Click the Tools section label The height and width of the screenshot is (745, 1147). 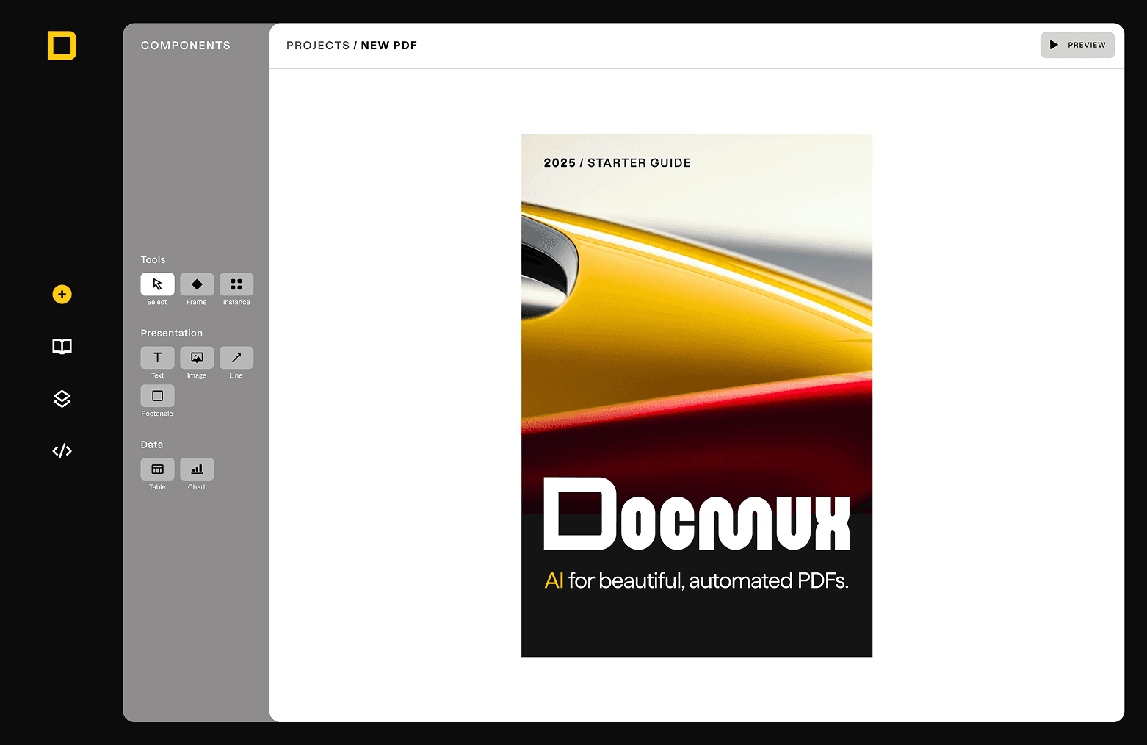click(x=153, y=260)
